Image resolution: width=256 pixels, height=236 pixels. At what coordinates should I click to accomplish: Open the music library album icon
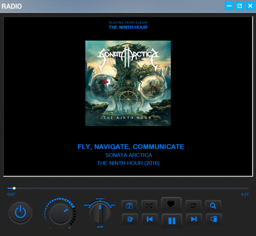[129, 206]
